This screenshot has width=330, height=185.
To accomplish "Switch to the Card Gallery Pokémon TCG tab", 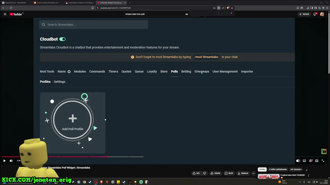I will click(x=79, y=3).
